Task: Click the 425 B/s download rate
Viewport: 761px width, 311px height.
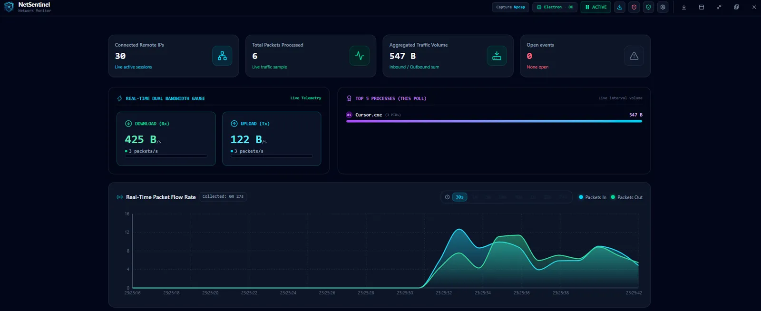Action: [143, 139]
